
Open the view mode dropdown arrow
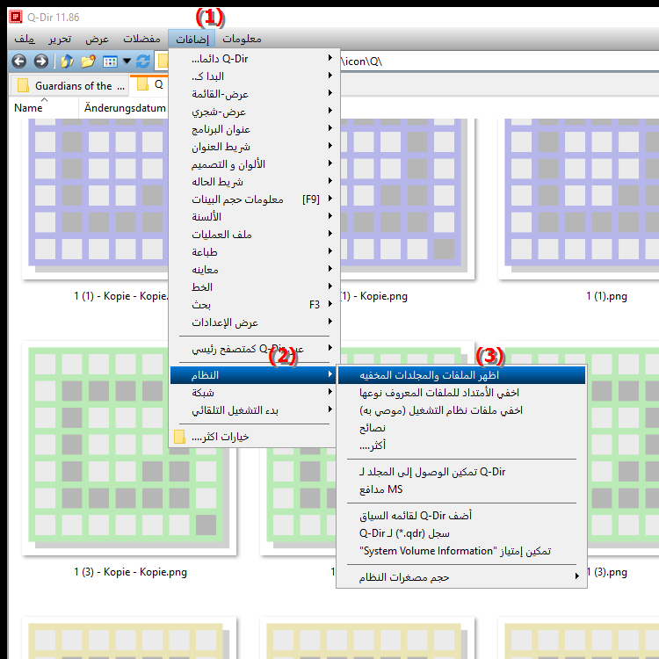tap(127, 62)
